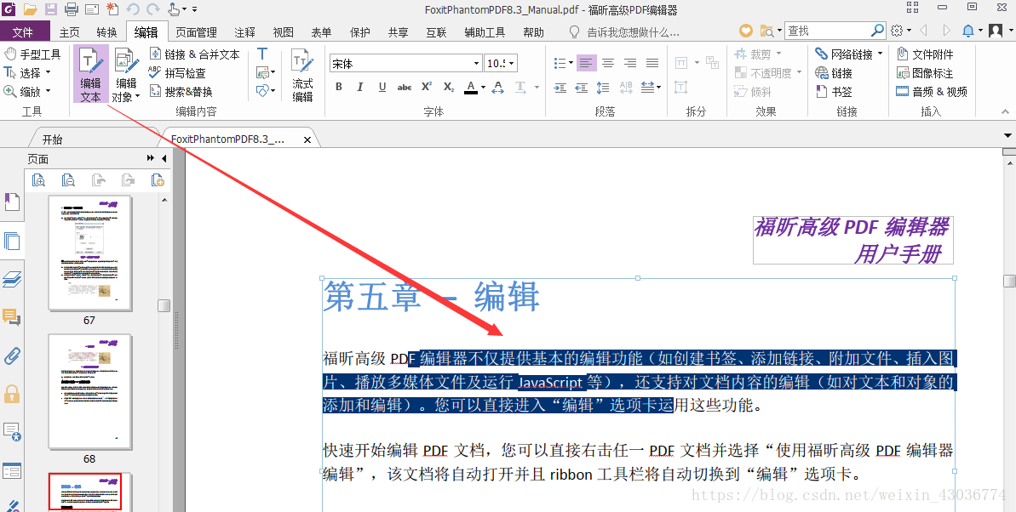Expand the 选择 tool dropdown
Screen dimensions: 1016x512
click(48, 73)
